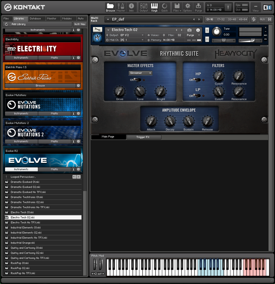Toggle the rack resize icon beside 49-64

coord(254,19)
